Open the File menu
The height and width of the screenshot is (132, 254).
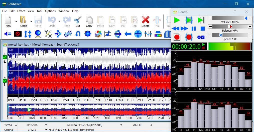pyautogui.click(x=5, y=11)
